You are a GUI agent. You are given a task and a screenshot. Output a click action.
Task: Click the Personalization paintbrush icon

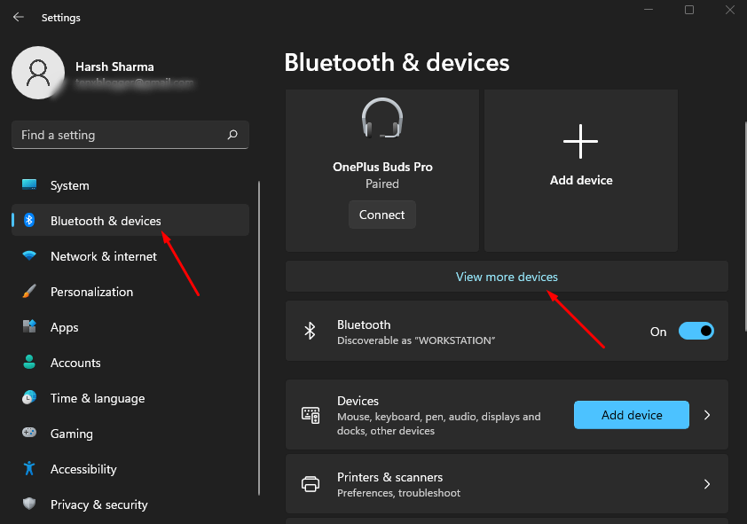(29, 292)
